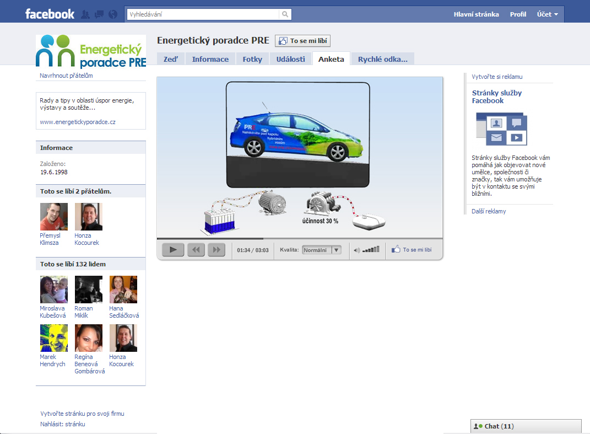
Task: Click the Toto se líbí 132 lidem header
Action: click(91, 264)
